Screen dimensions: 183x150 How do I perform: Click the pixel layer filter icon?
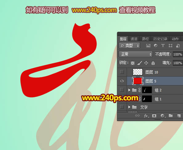coord(148,45)
